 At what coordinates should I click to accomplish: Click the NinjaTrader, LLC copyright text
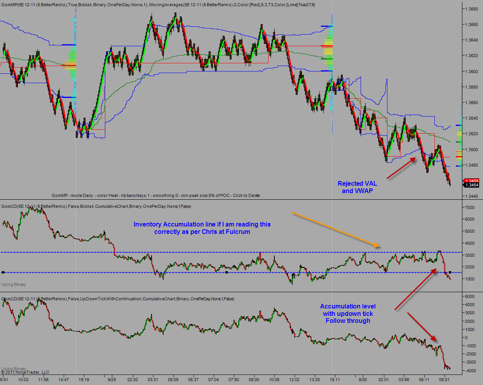click(x=25, y=372)
